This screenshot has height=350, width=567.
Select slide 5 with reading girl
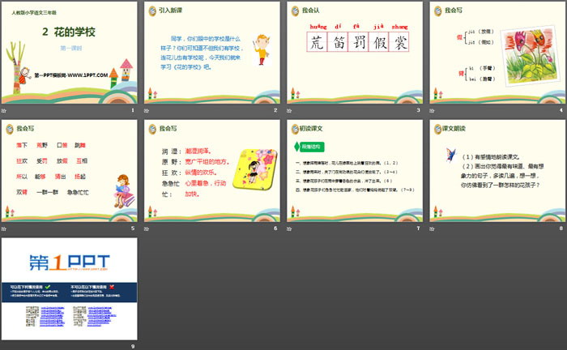coord(70,171)
